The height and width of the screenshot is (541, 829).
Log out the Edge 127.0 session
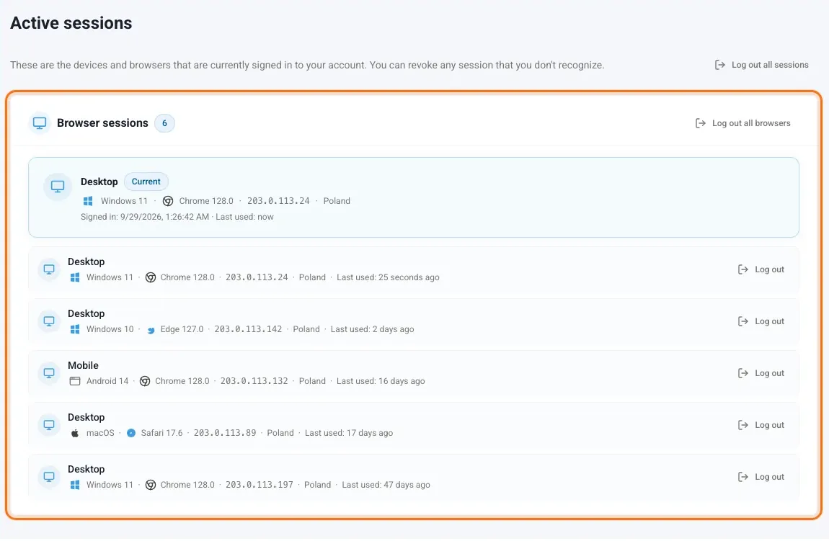click(761, 321)
